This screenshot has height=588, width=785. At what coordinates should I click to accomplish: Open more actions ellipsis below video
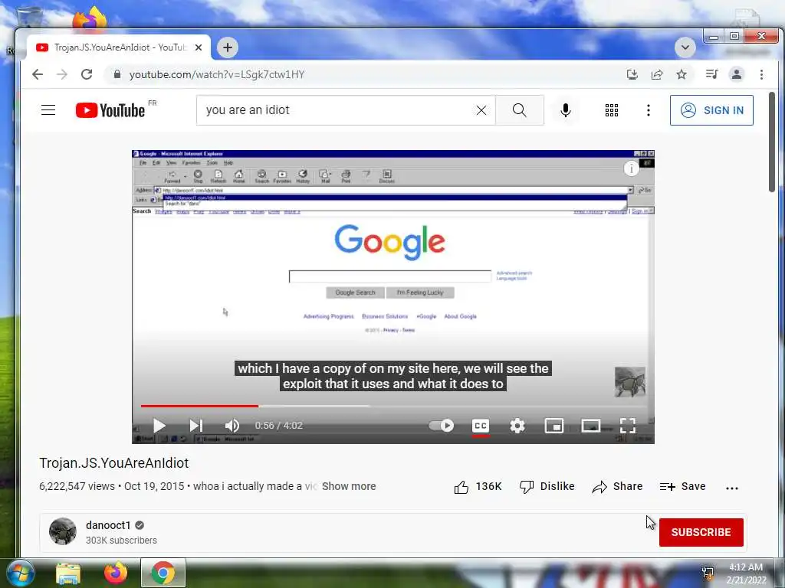coord(732,488)
